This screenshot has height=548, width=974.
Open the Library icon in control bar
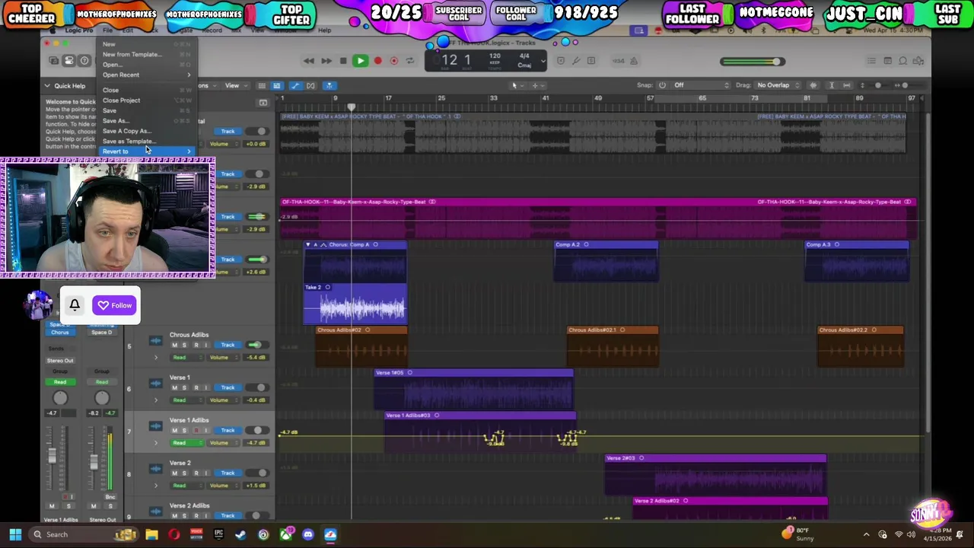click(54, 61)
